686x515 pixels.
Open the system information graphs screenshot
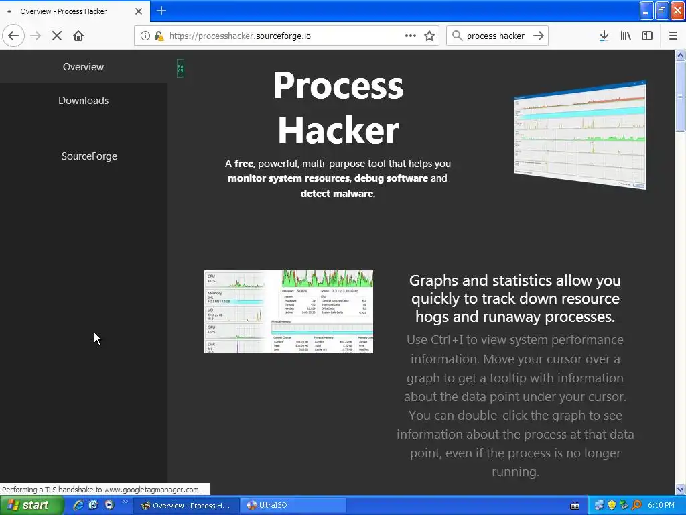pos(289,312)
